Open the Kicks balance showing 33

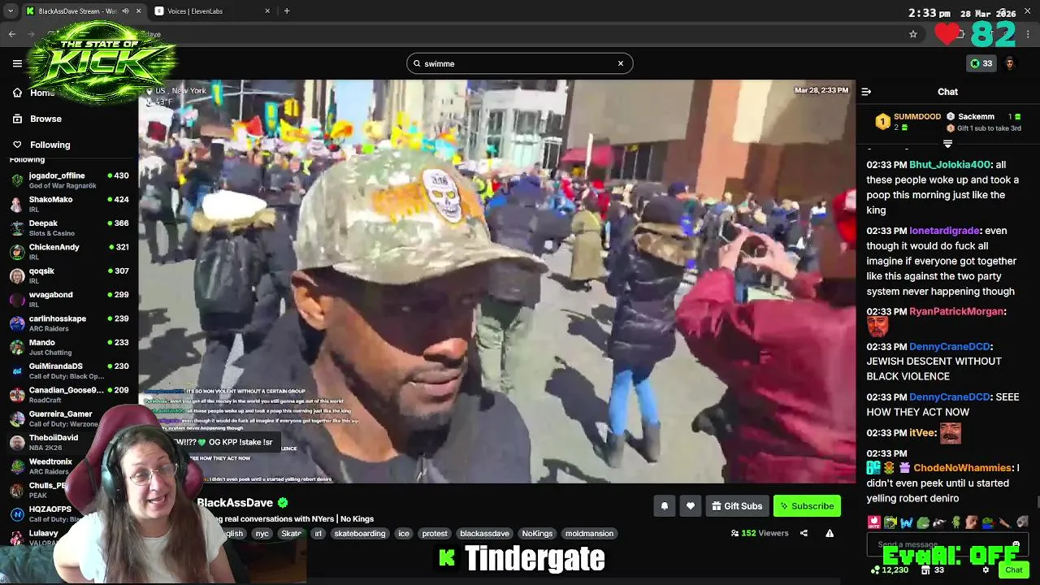[981, 63]
